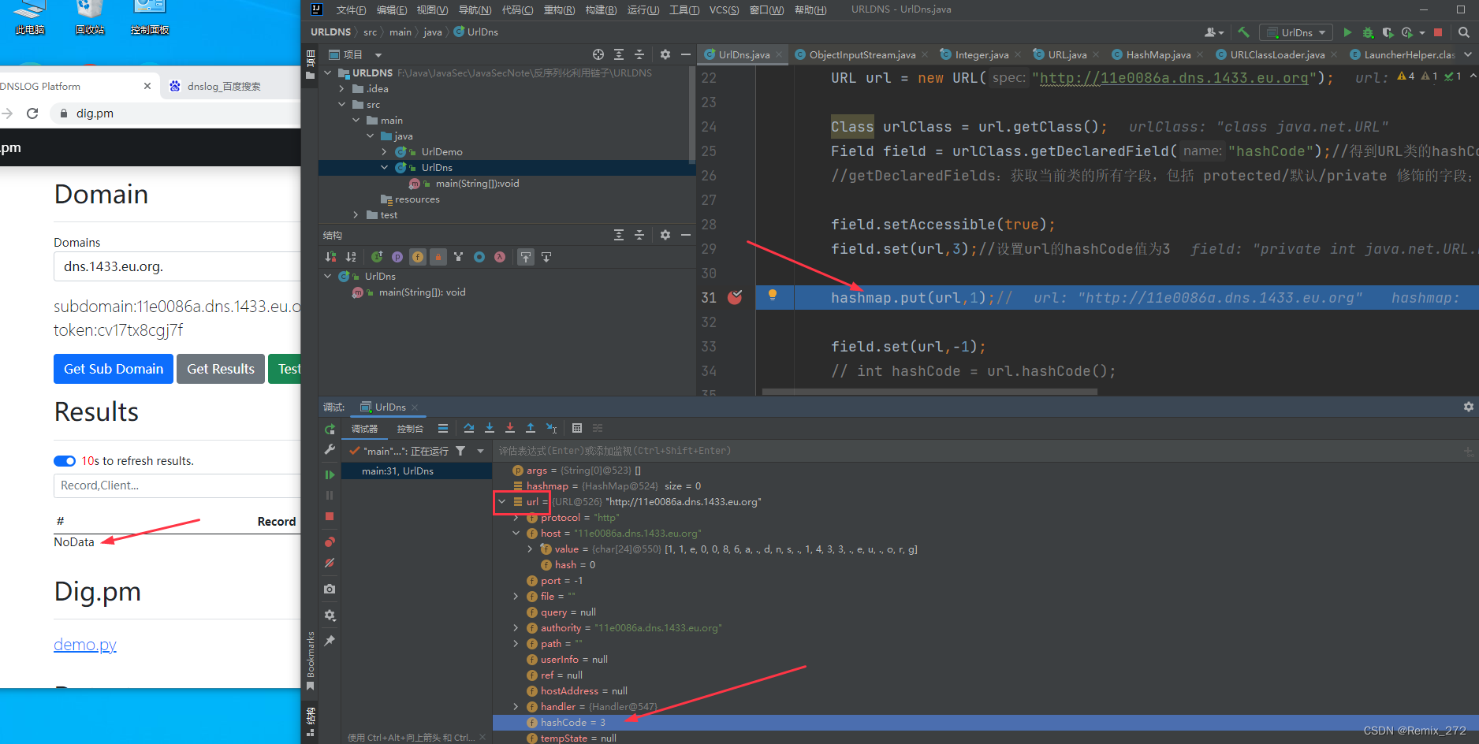The height and width of the screenshot is (744, 1479).
Task: Expand the authority field node
Action: 516,628
